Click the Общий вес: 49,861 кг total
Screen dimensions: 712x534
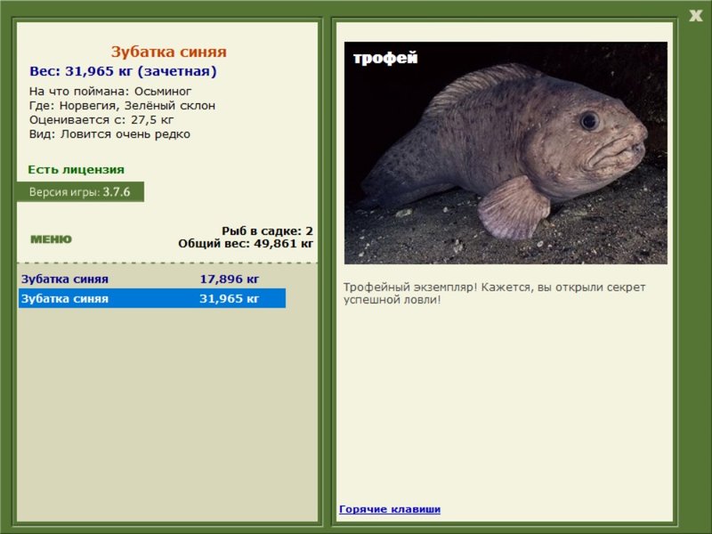coord(246,243)
